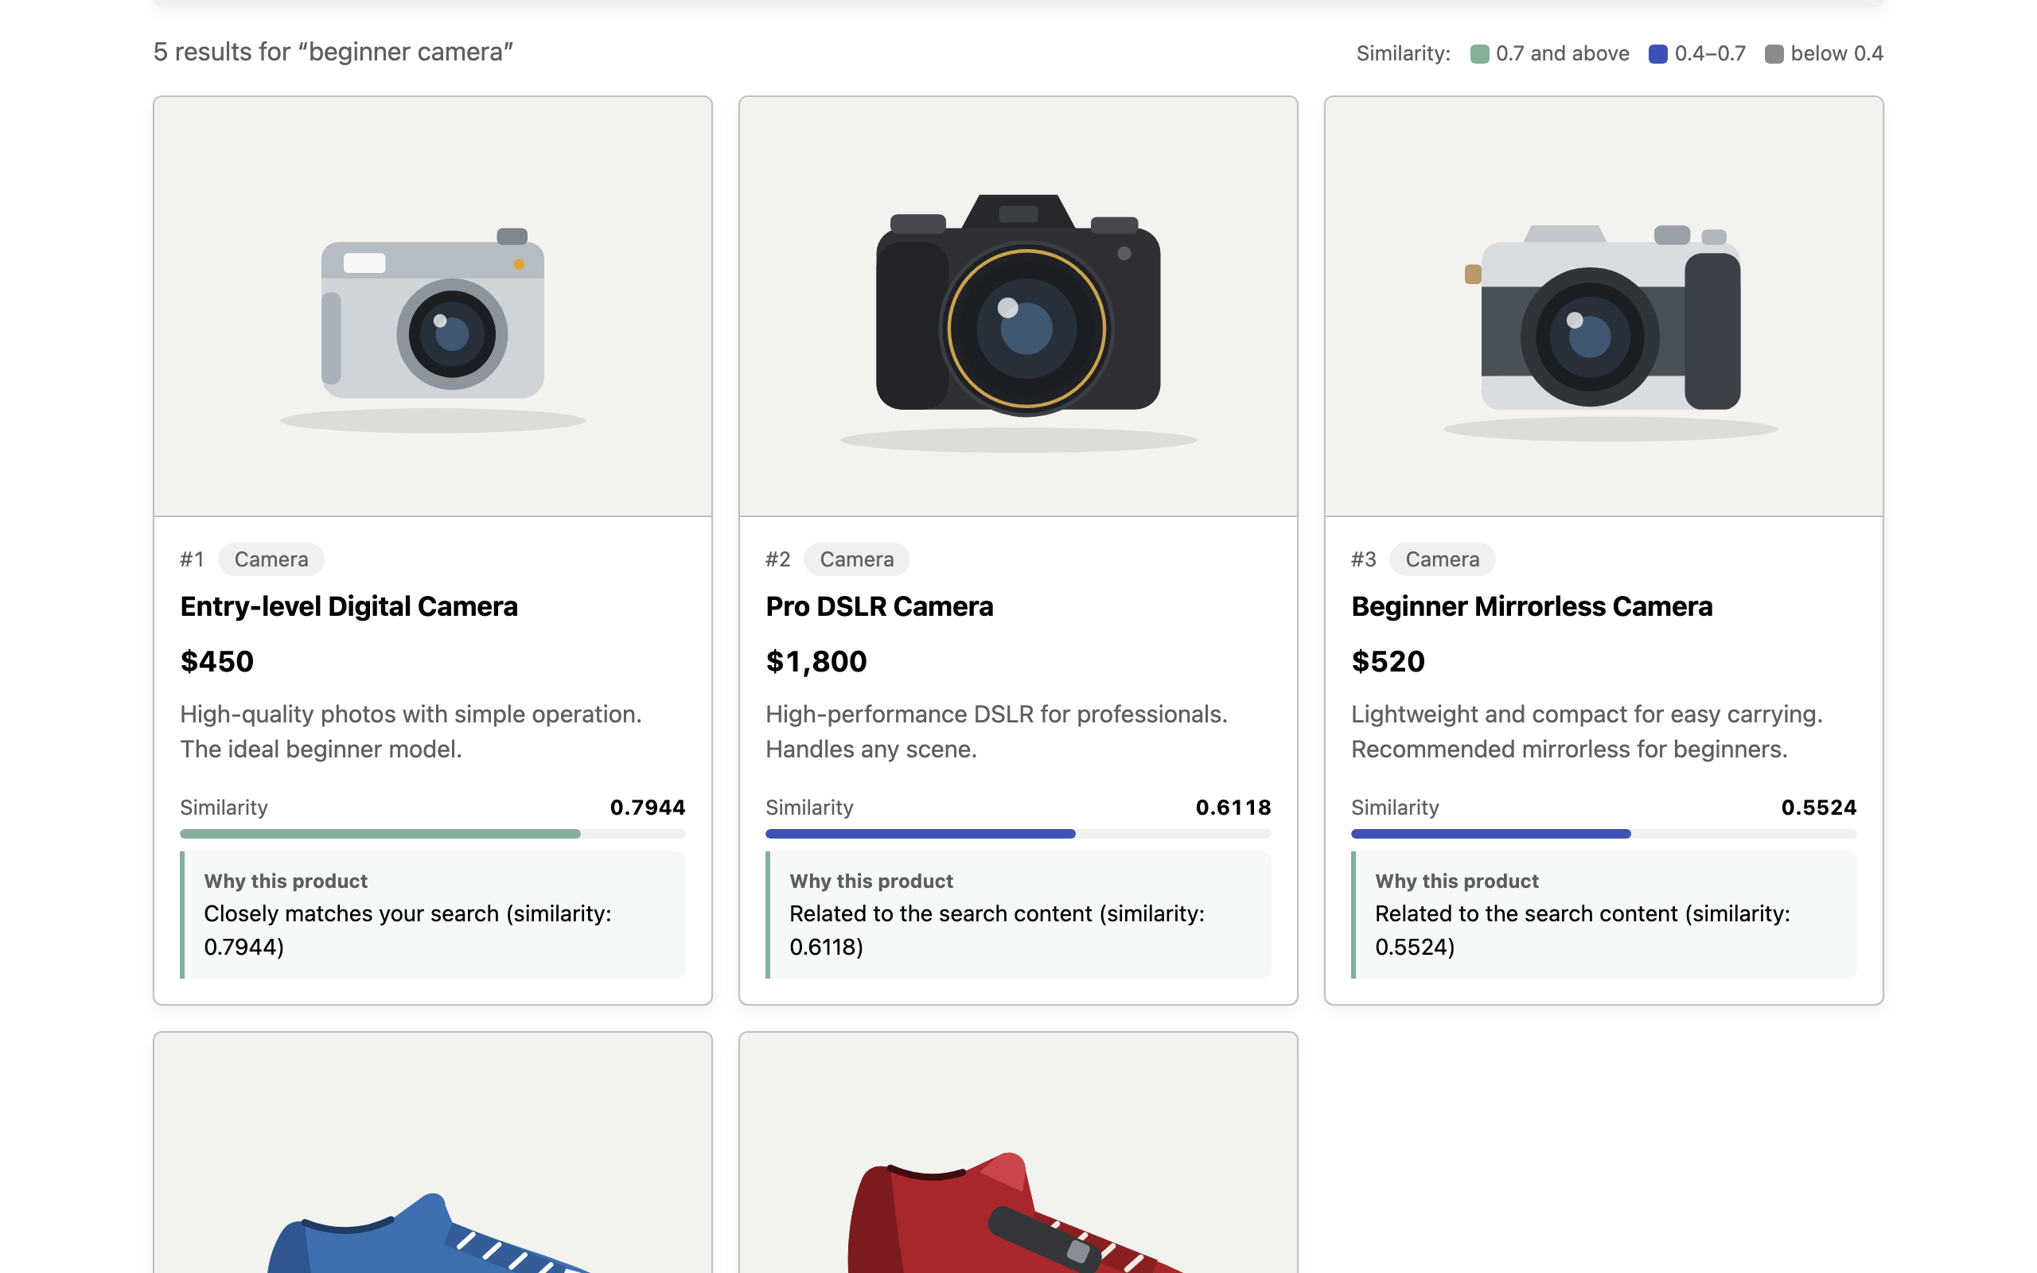Click the #3 rank label
Screen dimensions: 2037x1273
[1364, 559]
